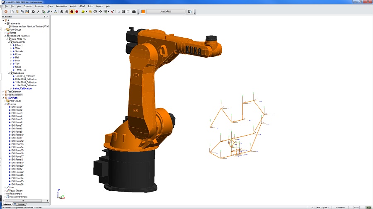Expand the Vector Groups node
This screenshot has height=209, width=373.
point(5,191)
